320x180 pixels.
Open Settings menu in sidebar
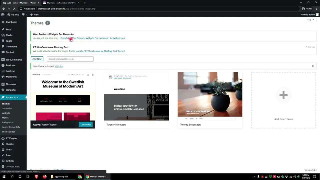pos(10,161)
